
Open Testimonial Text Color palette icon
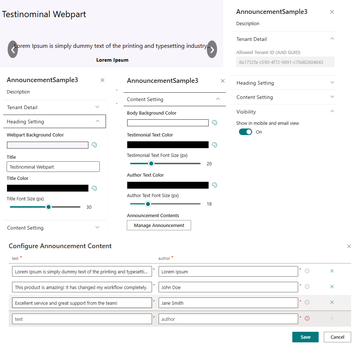coord(214,145)
